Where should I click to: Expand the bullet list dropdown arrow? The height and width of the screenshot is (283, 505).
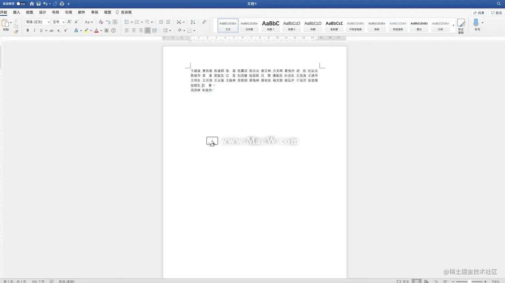coord(132,22)
